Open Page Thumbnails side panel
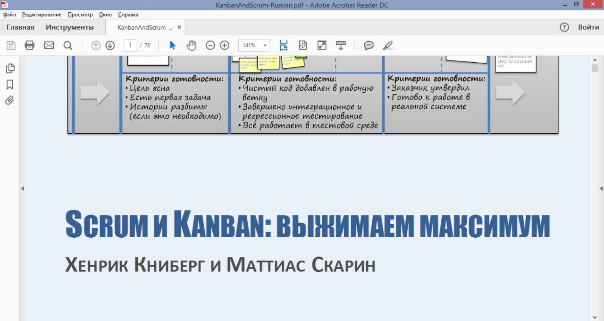 (x=10, y=68)
